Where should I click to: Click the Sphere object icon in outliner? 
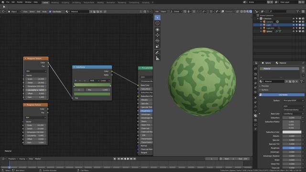click(x=264, y=31)
